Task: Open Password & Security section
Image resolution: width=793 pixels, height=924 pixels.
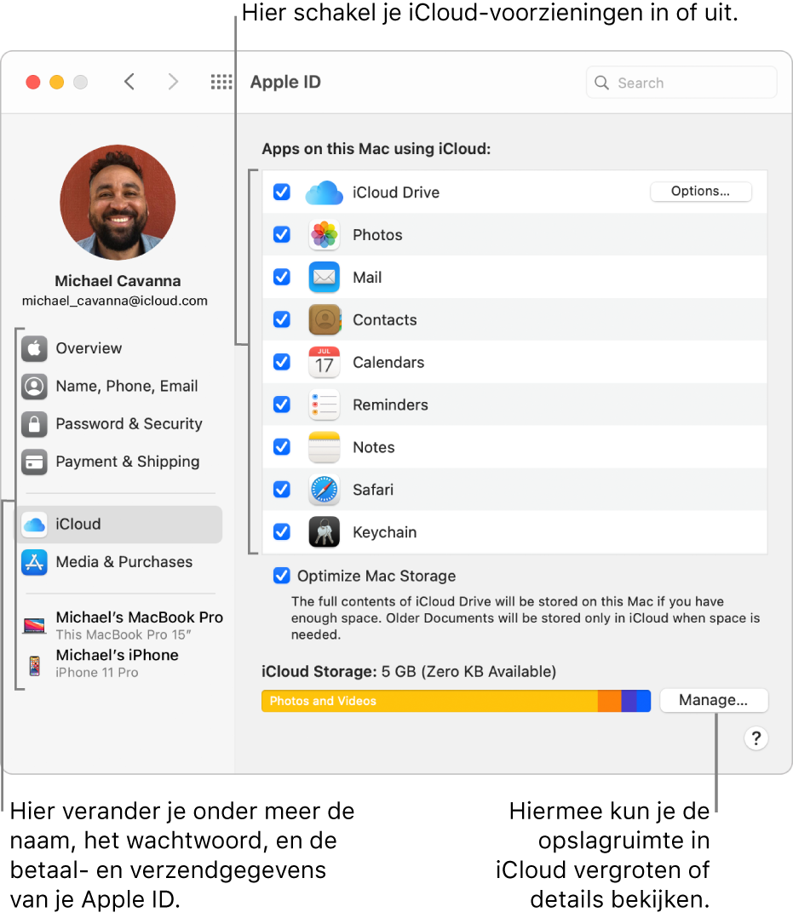Action: click(120, 424)
